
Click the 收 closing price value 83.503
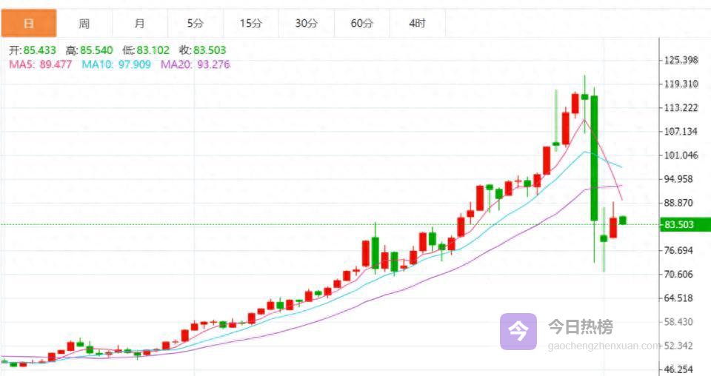[x=210, y=50]
